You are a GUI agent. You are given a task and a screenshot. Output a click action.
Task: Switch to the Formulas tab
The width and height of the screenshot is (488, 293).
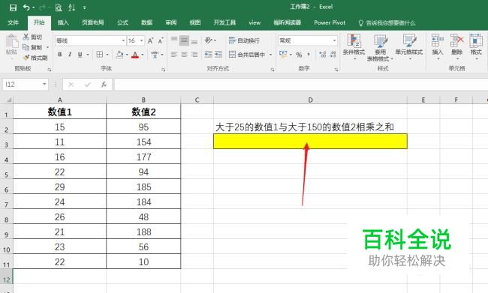(x=122, y=22)
